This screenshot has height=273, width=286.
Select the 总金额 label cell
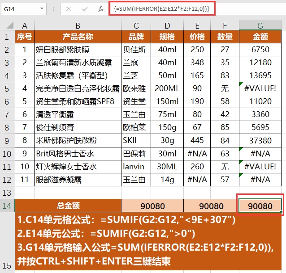click(68, 206)
